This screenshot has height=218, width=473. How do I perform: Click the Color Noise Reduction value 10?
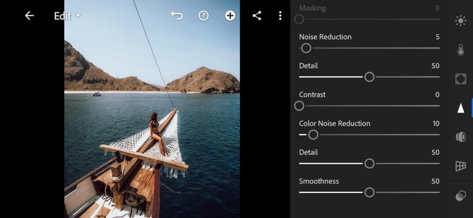pyautogui.click(x=436, y=124)
